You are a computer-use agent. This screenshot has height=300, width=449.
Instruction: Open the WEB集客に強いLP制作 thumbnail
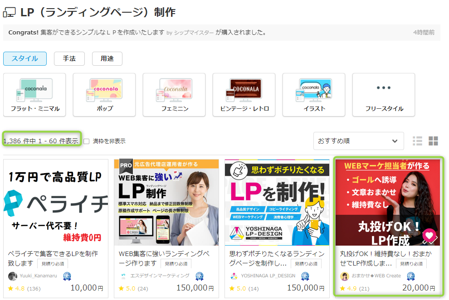pos(166,203)
